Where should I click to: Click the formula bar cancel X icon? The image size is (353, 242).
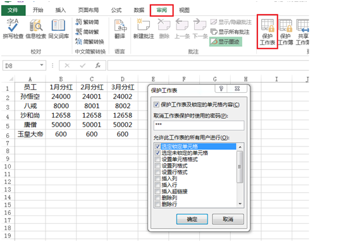[67, 66]
